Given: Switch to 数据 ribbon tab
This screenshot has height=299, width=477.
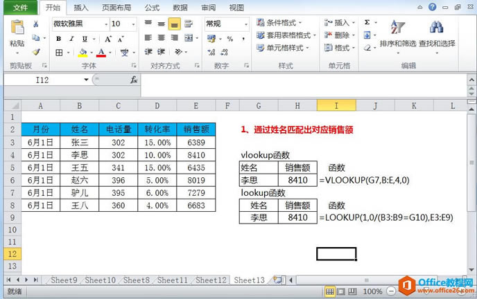Looking at the screenshot, I should click(180, 8).
